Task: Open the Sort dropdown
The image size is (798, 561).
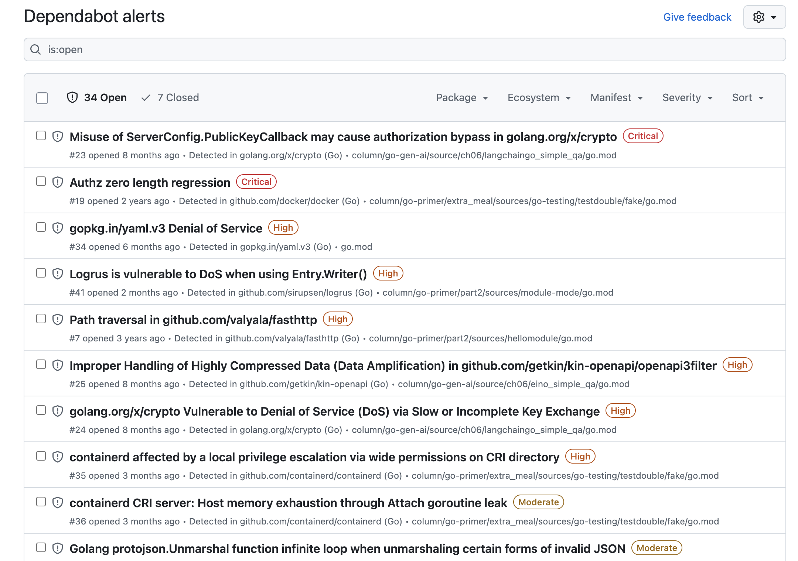Action: coord(748,97)
